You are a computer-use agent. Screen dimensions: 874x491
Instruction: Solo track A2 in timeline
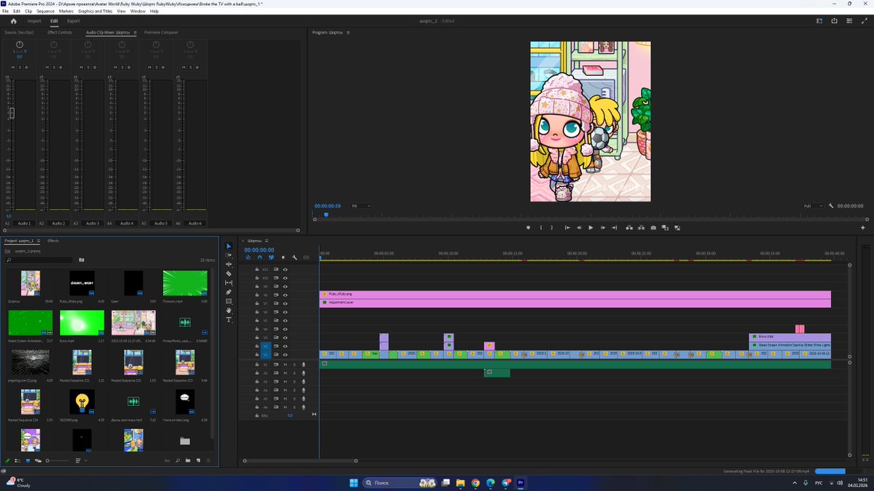click(294, 373)
